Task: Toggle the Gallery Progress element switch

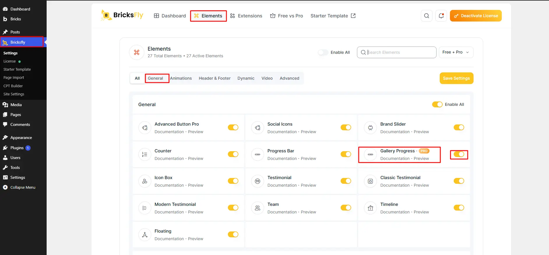Action: tap(459, 154)
